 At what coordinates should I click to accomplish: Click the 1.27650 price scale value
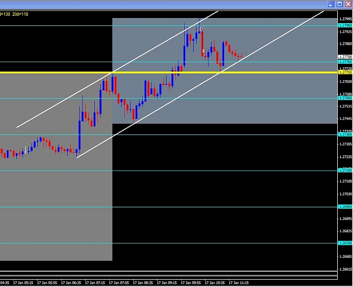(x=346, y=81)
